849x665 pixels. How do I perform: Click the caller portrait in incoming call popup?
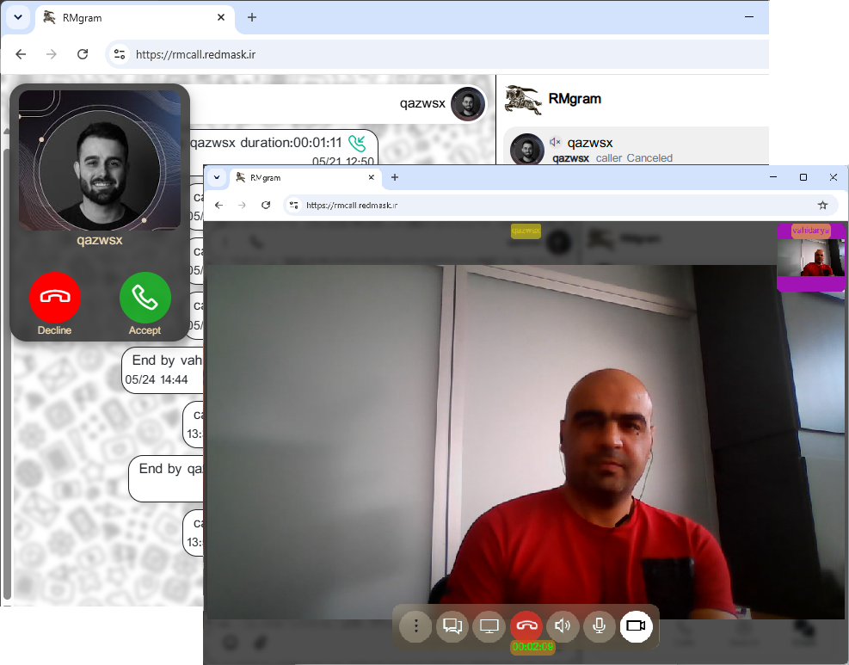[100, 160]
